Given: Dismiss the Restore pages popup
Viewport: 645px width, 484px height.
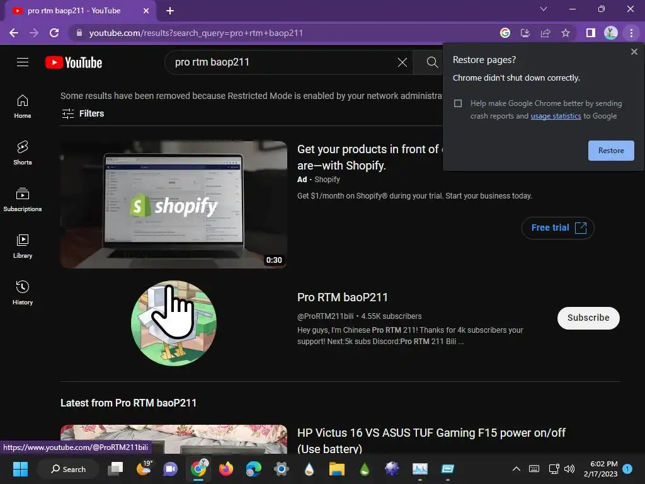Looking at the screenshot, I should tap(634, 52).
